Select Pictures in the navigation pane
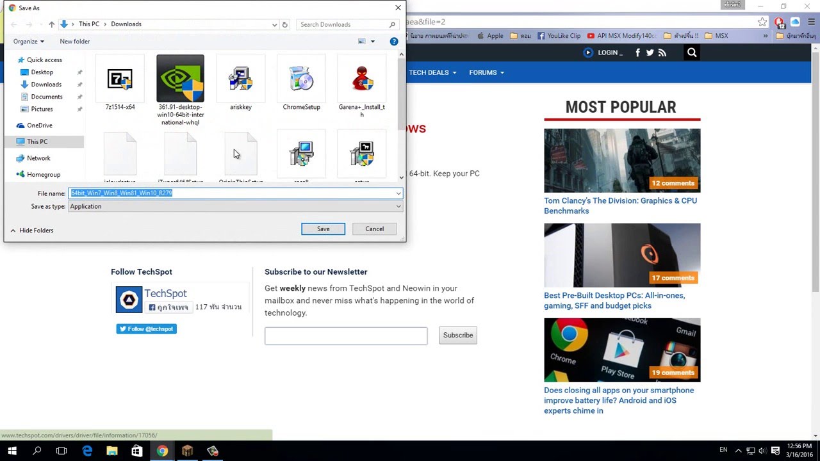Image resolution: width=820 pixels, height=461 pixels. [42, 109]
